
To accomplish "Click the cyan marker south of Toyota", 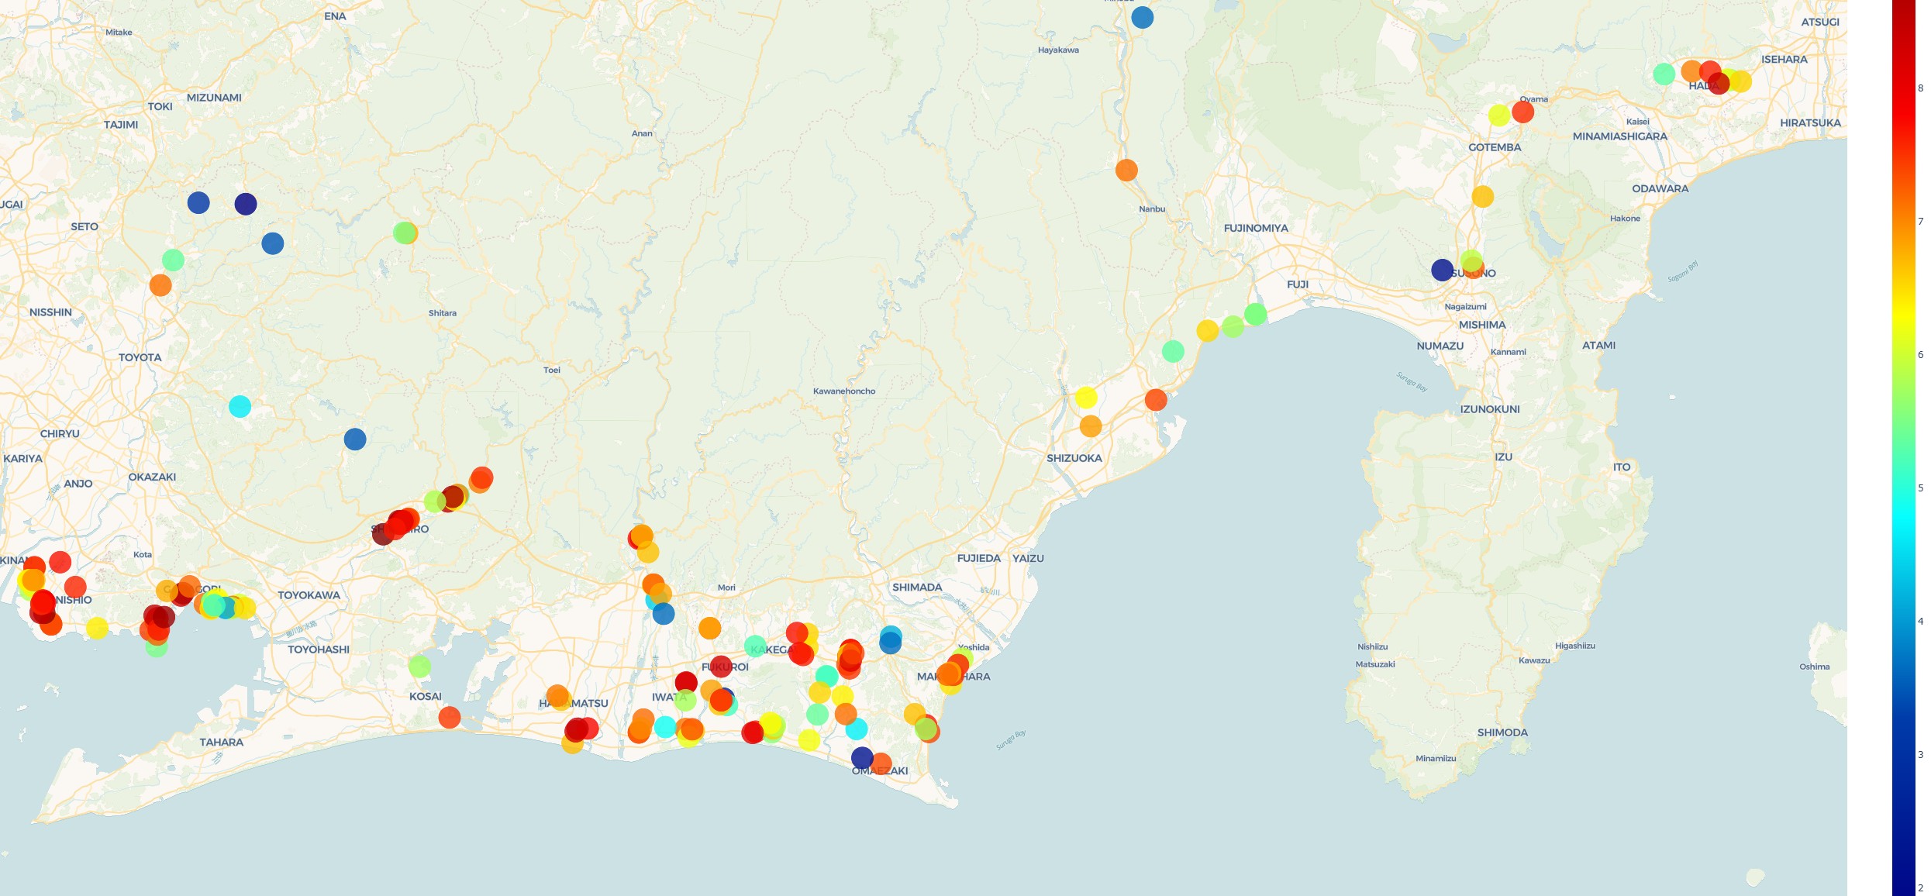I will point(240,406).
